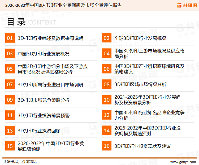Click the orange 05 number box

pyautogui.click(x=10, y=69)
